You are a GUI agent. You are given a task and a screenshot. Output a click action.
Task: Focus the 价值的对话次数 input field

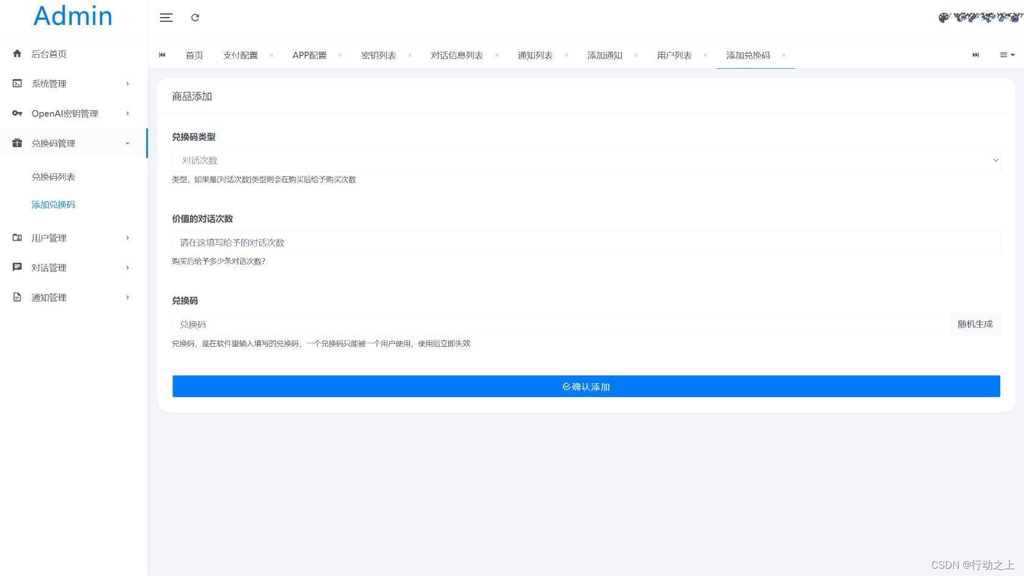pos(586,242)
